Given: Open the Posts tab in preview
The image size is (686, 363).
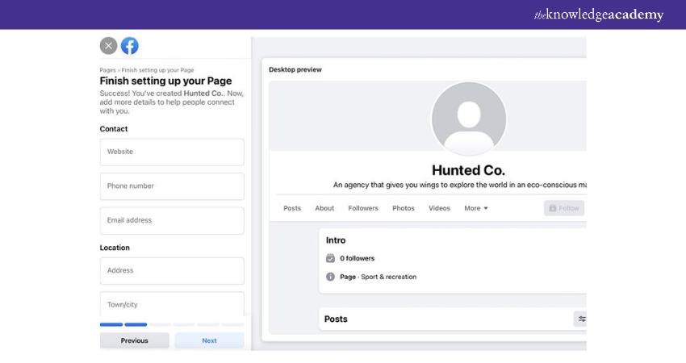Looking at the screenshot, I should (292, 208).
